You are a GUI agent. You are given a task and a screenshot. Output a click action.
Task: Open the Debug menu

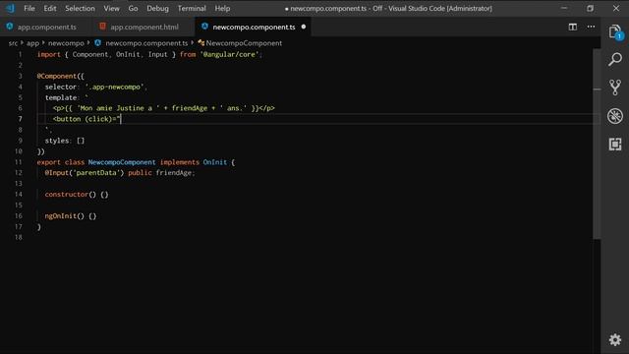click(x=157, y=8)
